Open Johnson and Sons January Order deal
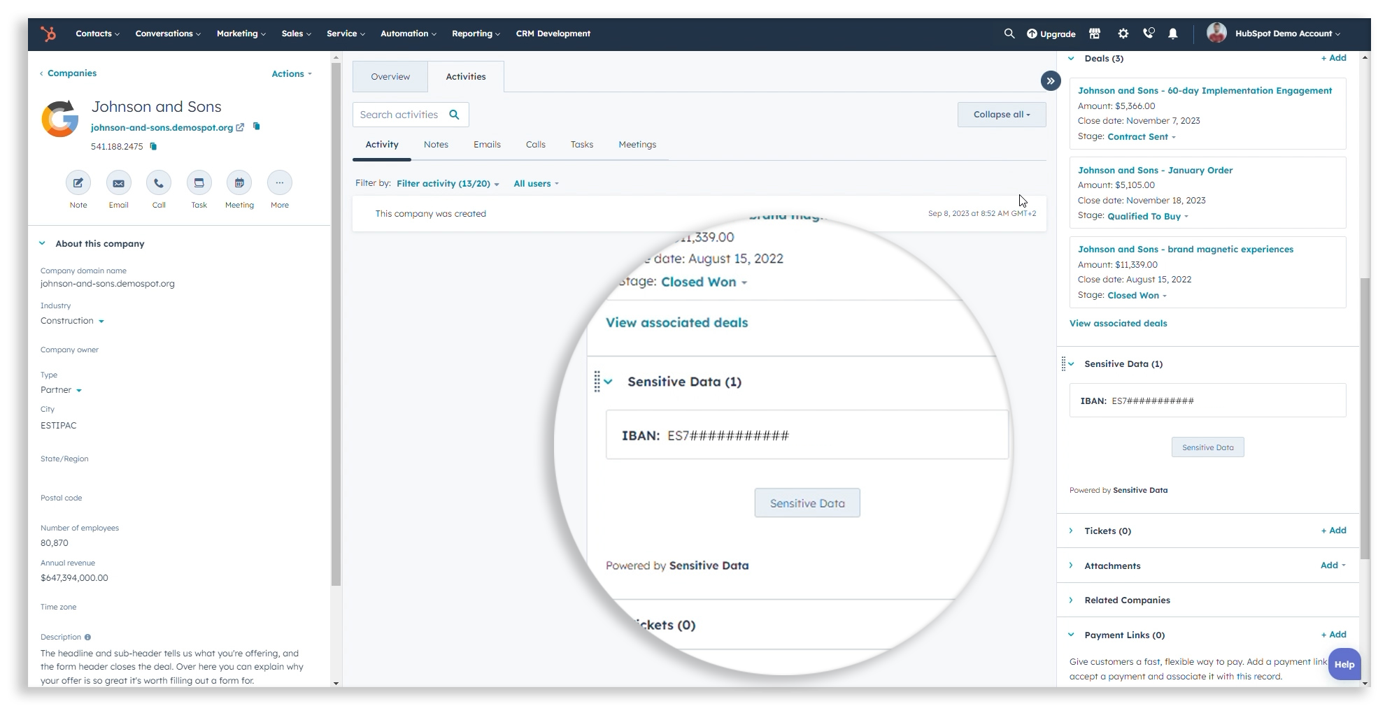Screen dimensions: 1399x706 click(1155, 171)
